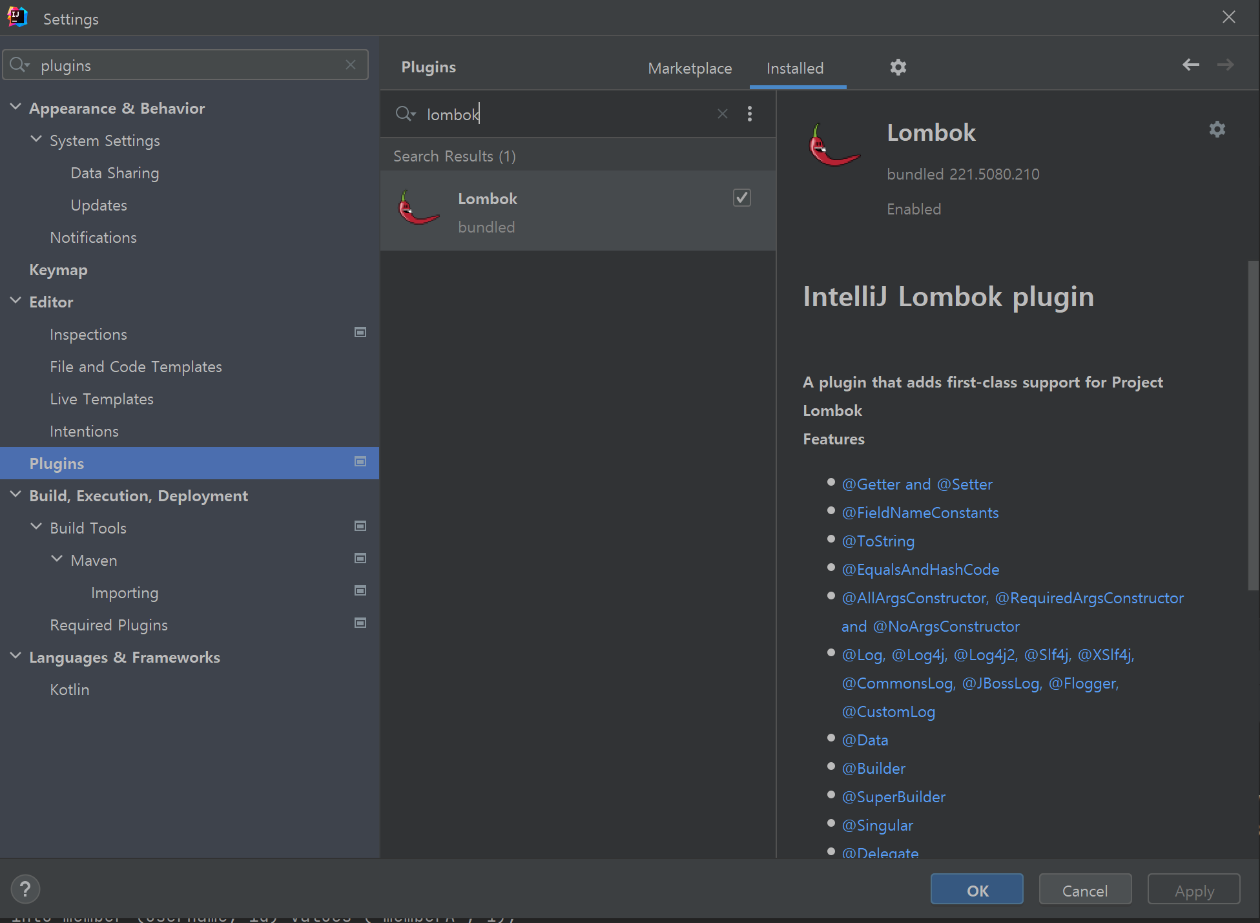
Task: Click the IntelliJ logo in title bar
Action: pos(17,17)
